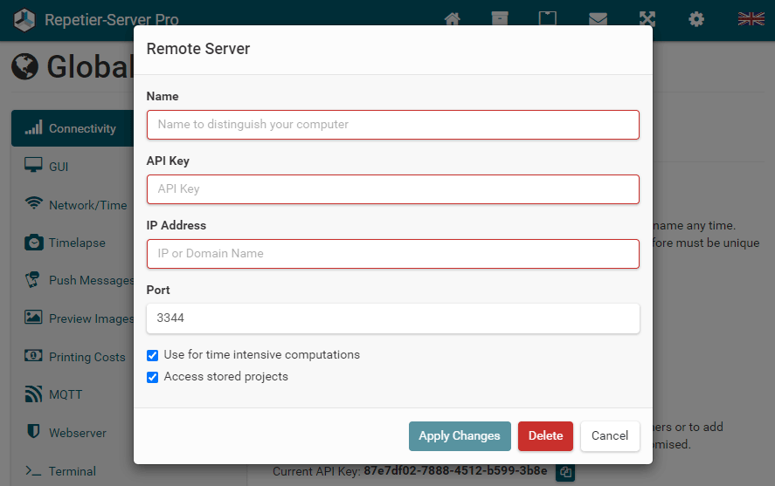Open the archive box icon in header

tap(500, 18)
